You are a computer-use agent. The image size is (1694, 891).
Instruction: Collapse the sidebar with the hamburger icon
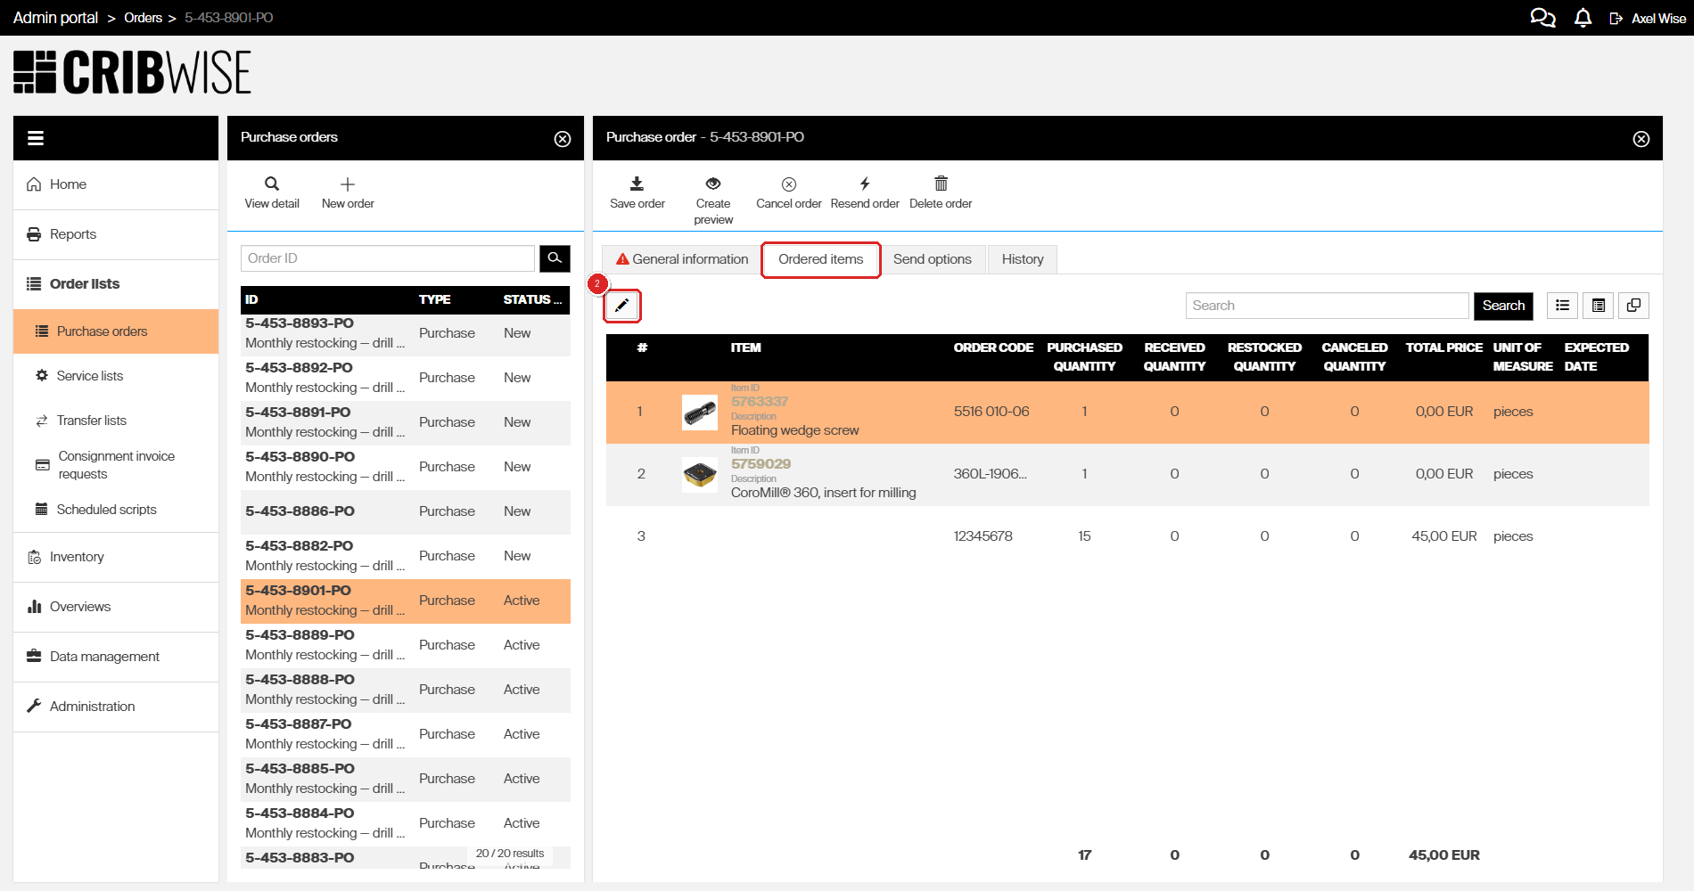pyautogui.click(x=36, y=137)
